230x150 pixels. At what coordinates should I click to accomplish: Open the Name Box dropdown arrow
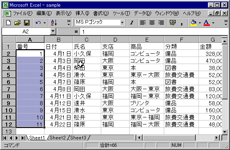pyautogui.click(x=53, y=31)
